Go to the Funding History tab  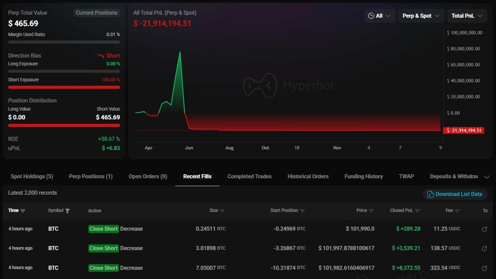[363, 176]
